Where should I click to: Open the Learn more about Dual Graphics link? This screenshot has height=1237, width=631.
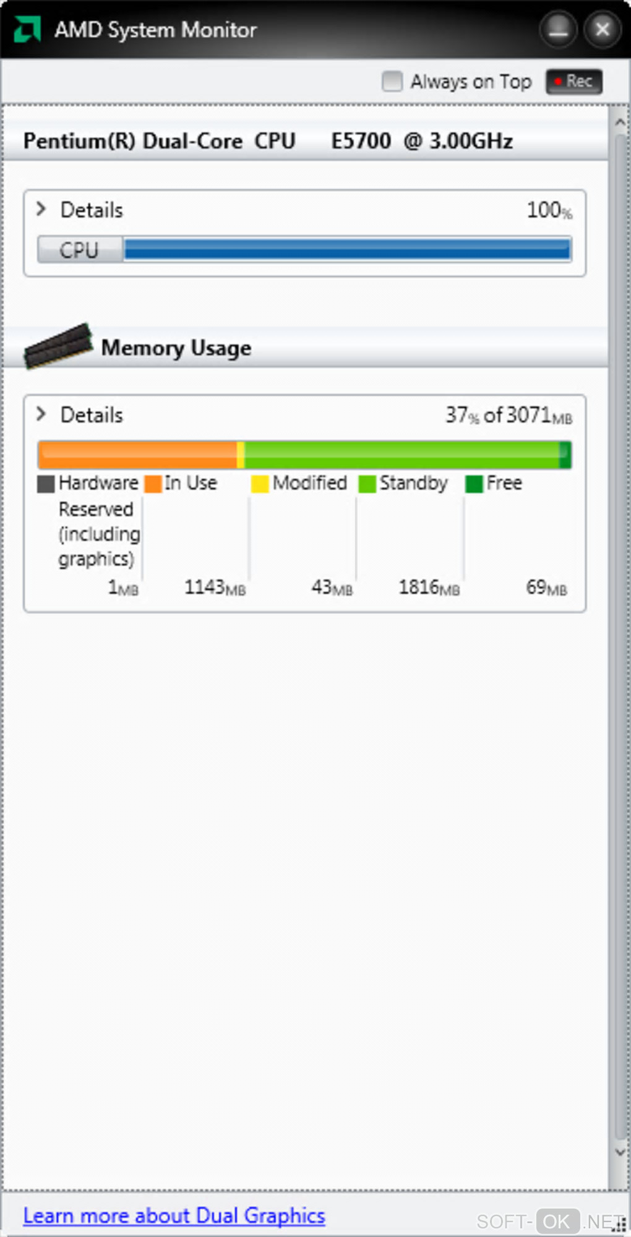[174, 1216]
